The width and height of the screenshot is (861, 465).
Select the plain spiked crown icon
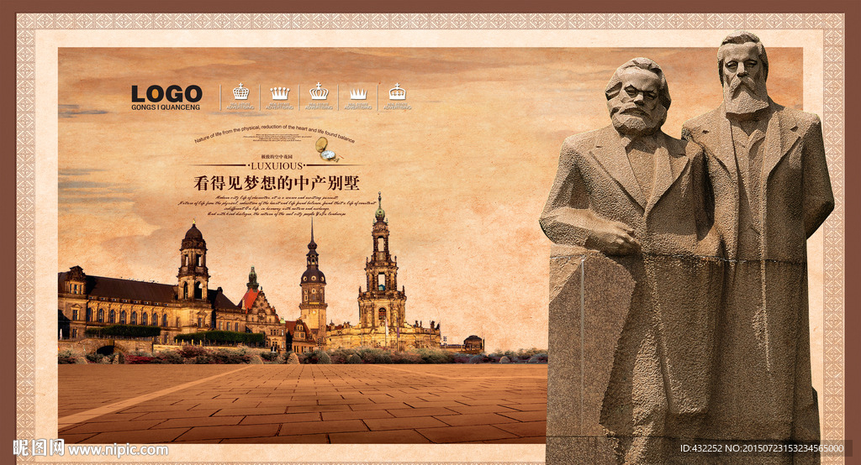click(x=358, y=94)
